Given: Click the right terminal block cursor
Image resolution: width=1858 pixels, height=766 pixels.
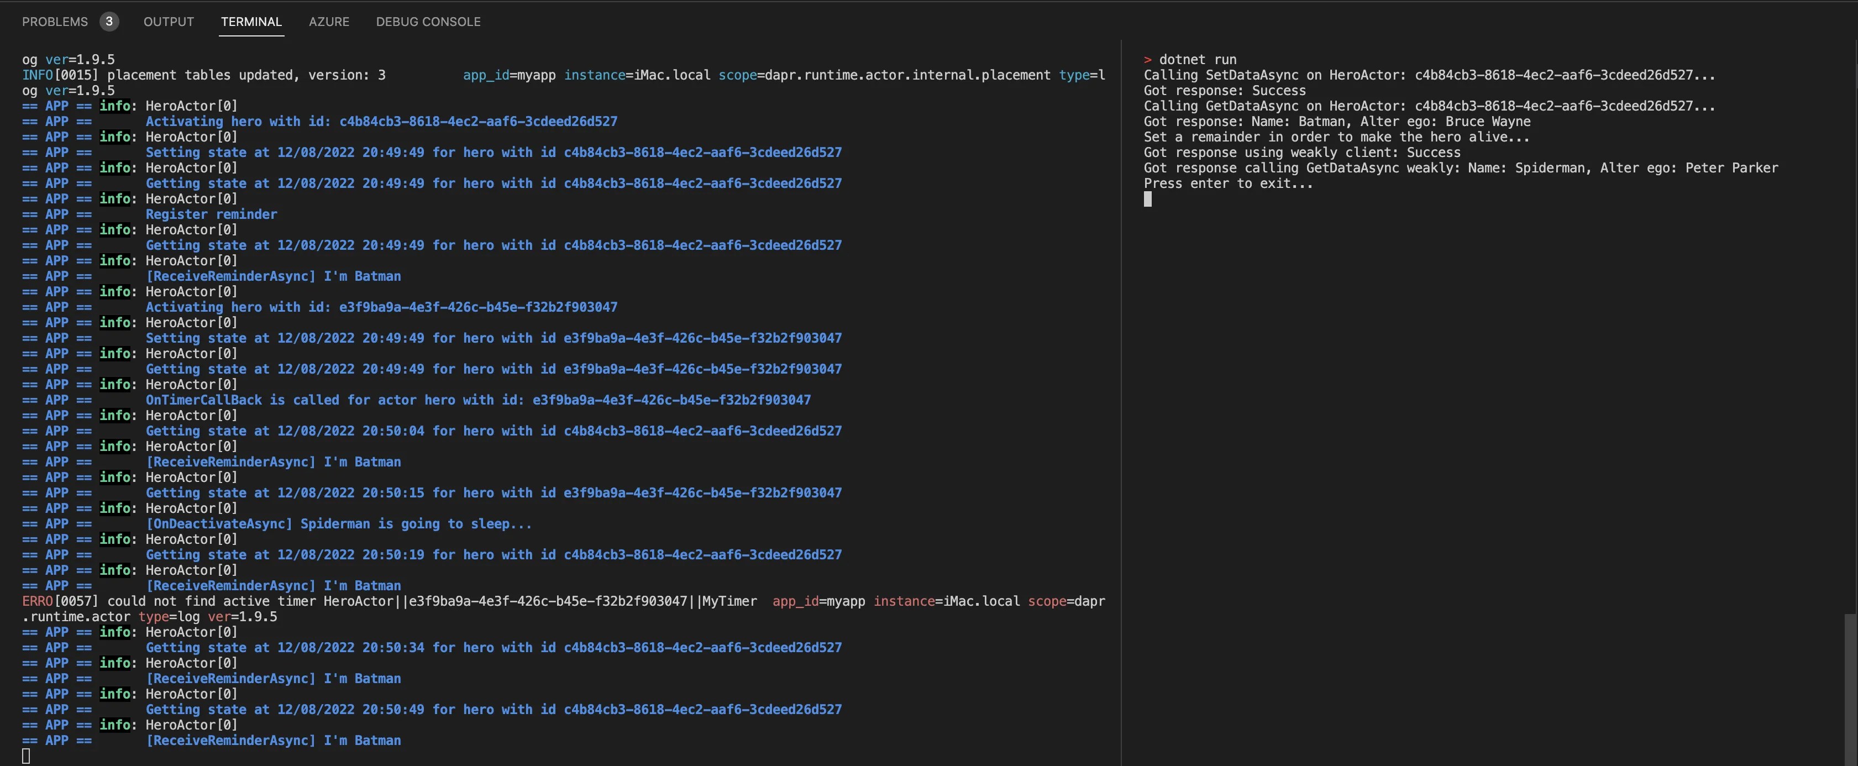Looking at the screenshot, I should pyautogui.click(x=1147, y=199).
